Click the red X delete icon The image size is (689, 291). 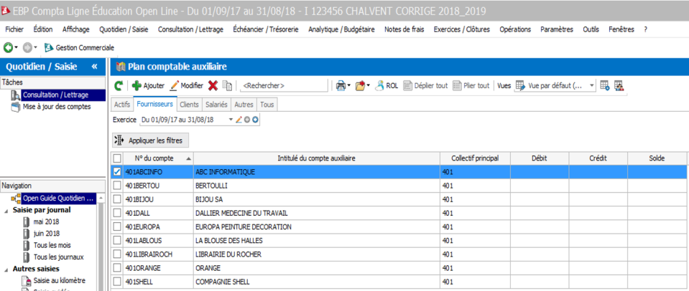tap(213, 86)
